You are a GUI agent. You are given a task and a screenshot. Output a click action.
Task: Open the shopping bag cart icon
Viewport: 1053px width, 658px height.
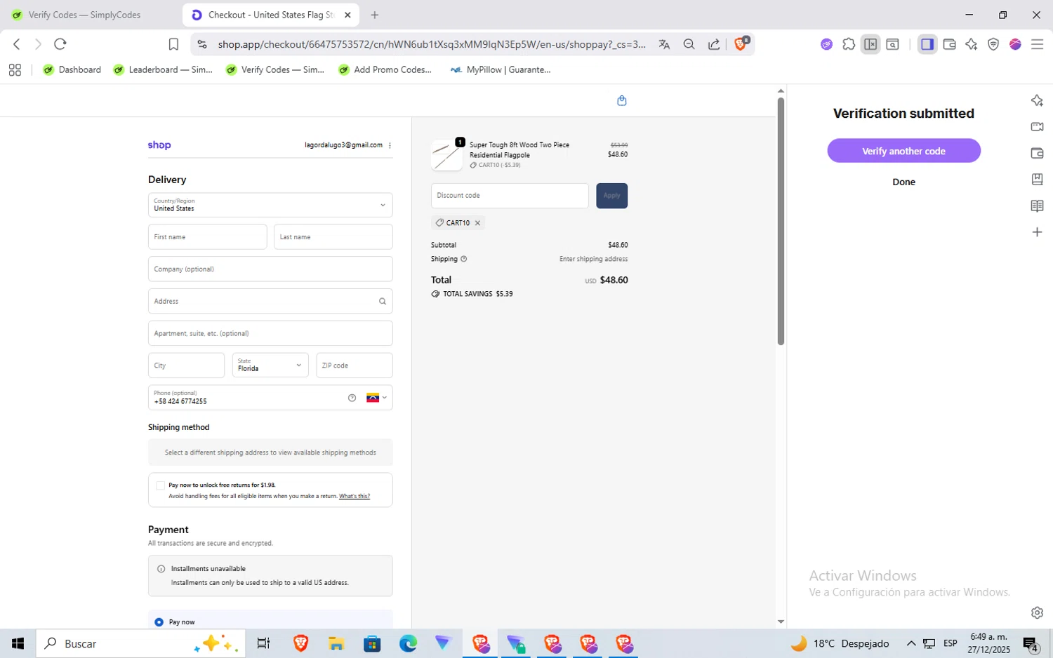click(621, 101)
